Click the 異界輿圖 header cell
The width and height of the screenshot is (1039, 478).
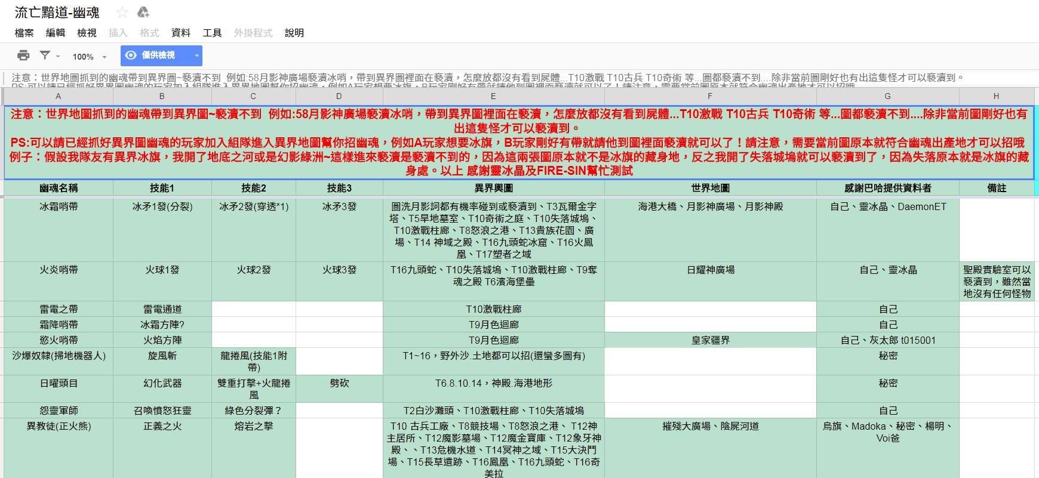click(x=494, y=188)
